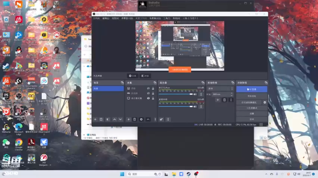Open virtual camera settings gear icon
Image resolution: width=318 pixels, height=178 pixels.
pyautogui.click(x=265, y=102)
